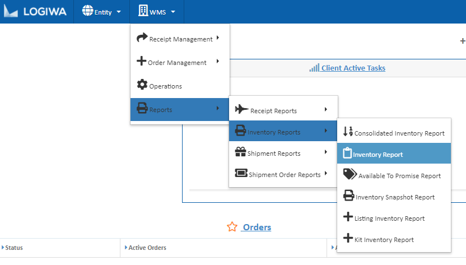Click the Shipment Reports gift icon
This screenshot has width=466, height=265.
click(240, 152)
